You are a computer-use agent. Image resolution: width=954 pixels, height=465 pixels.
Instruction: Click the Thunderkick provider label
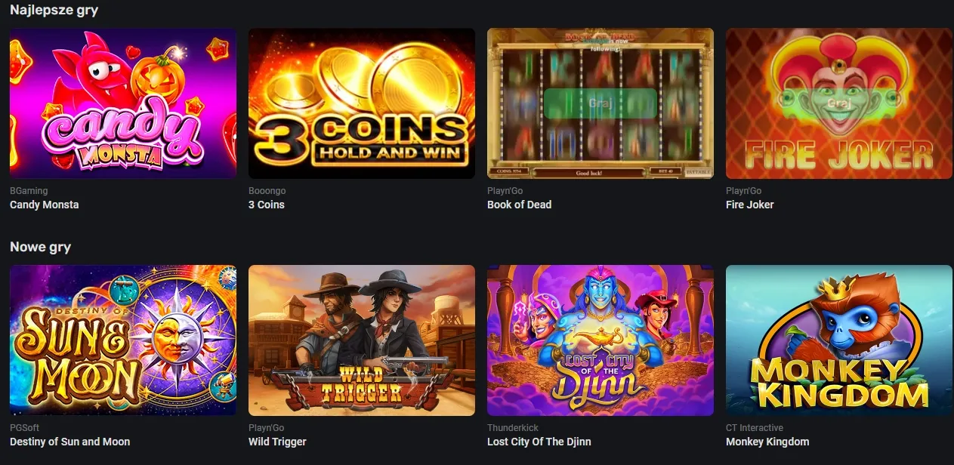click(x=513, y=428)
